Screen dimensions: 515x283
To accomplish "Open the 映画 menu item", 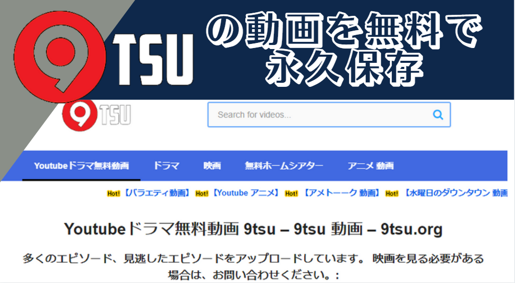I will click(x=212, y=166).
